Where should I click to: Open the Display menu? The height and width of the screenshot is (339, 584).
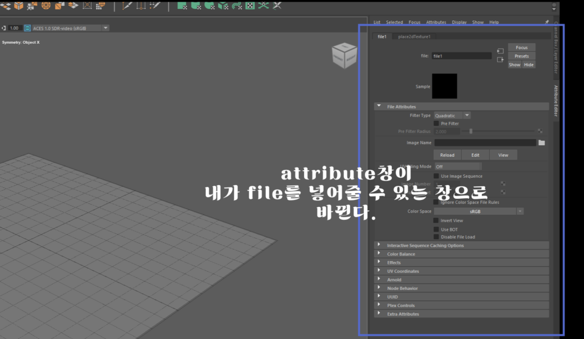pos(459,22)
